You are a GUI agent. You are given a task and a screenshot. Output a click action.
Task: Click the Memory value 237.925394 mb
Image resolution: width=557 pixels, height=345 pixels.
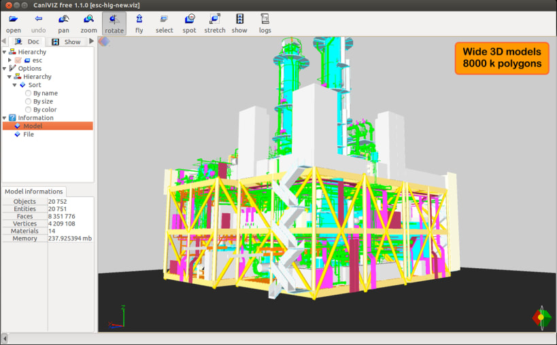tap(70, 238)
